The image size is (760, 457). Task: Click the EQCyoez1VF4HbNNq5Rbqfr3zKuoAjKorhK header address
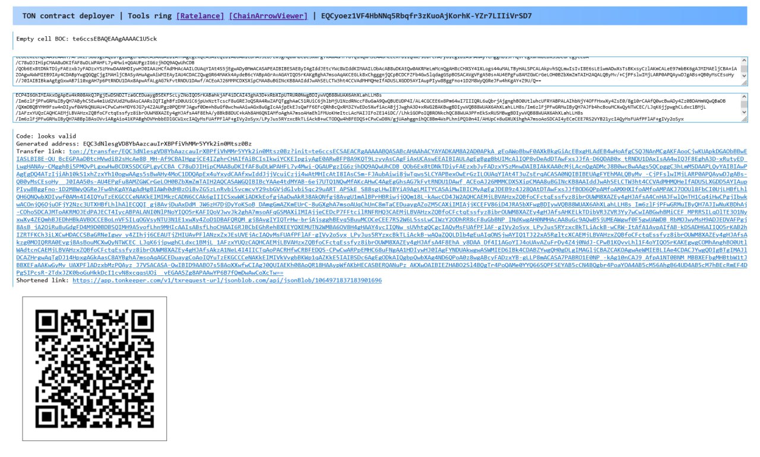pos(426,16)
